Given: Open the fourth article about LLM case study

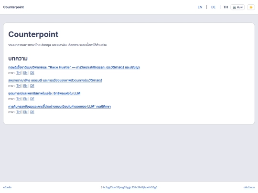Looking at the screenshot, I should (x=59, y=107).
